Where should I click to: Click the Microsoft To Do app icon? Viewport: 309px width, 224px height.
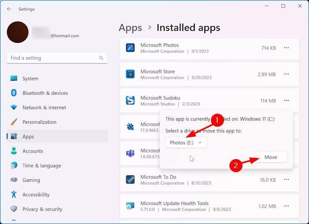130,179
